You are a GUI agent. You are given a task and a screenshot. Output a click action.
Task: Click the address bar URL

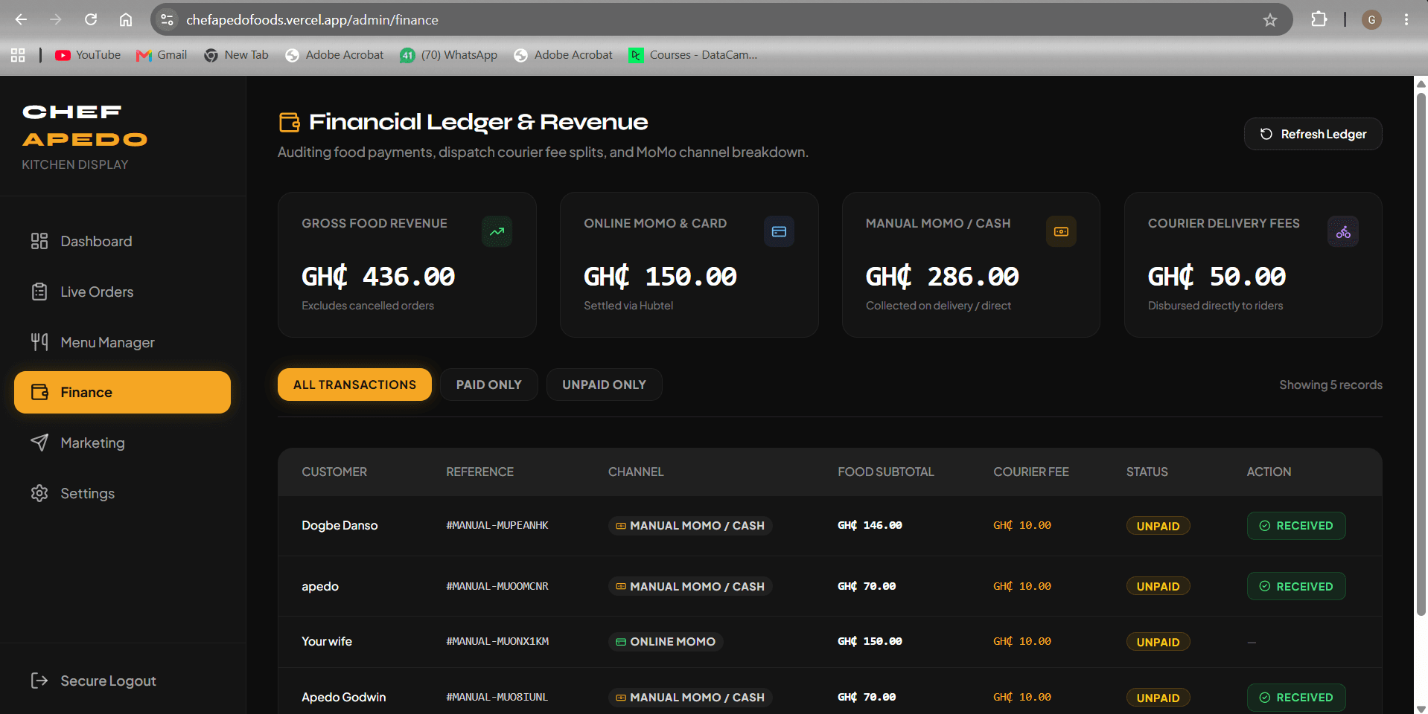point(312,20)
